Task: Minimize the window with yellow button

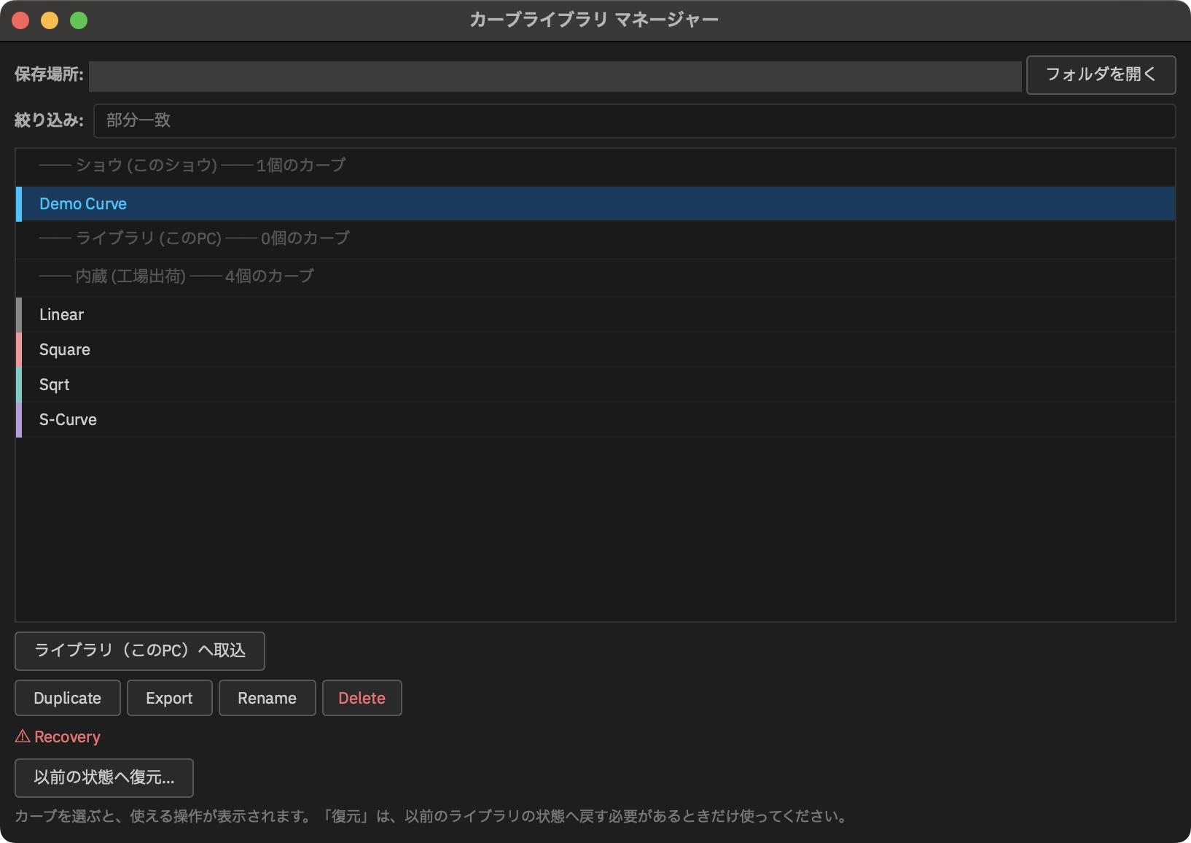Action: click(x=50, y=20)
